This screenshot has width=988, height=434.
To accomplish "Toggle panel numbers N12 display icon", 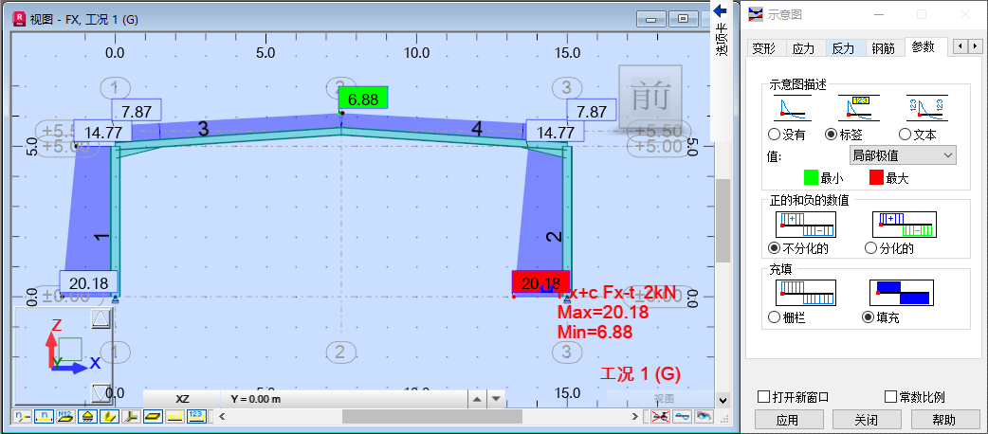I will point(65,416).
